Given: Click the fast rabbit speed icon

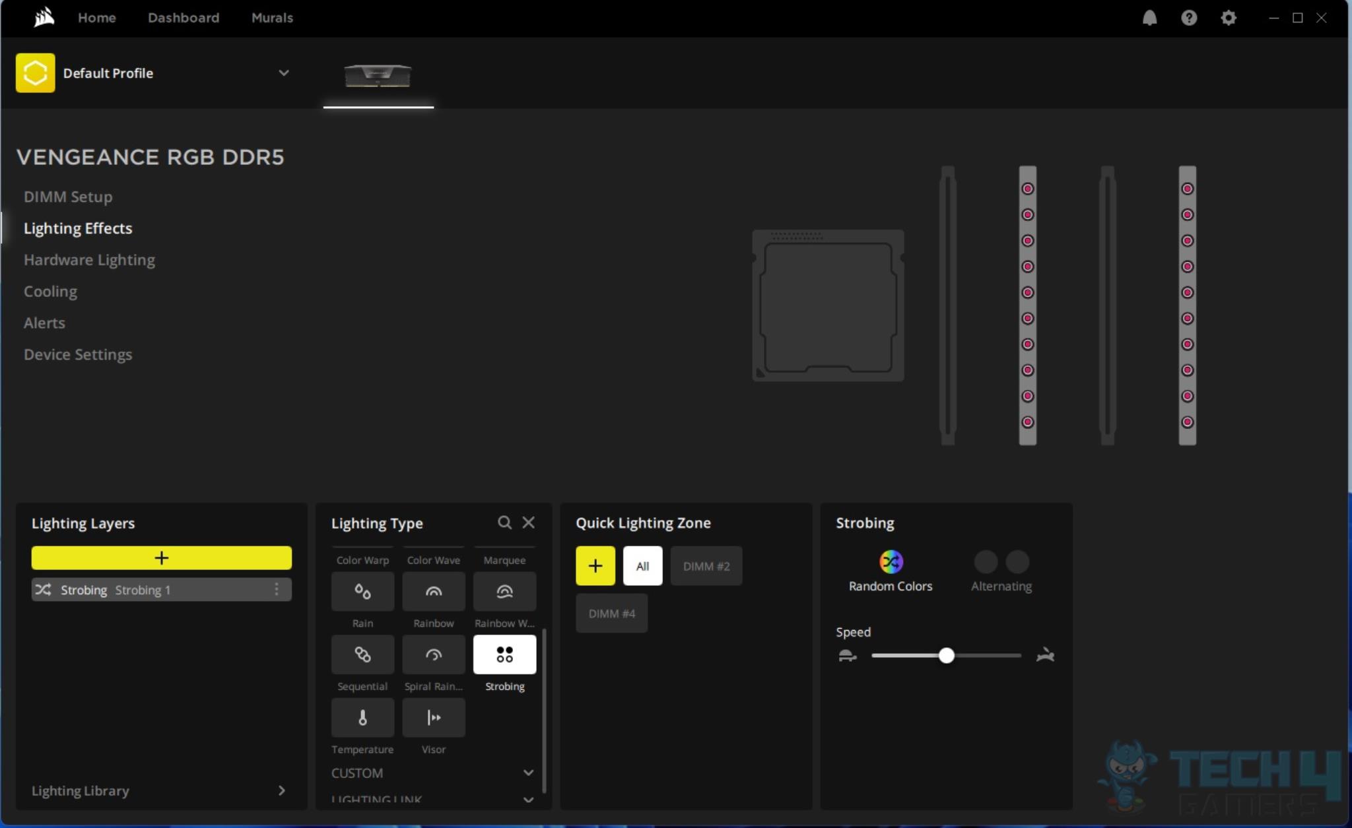Looking at the screenshot, I should click(x=1045, y=655).
